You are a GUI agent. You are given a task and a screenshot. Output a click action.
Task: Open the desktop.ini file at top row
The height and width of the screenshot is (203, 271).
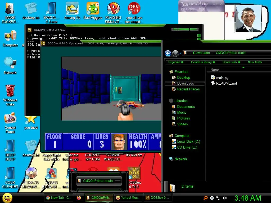31,11
